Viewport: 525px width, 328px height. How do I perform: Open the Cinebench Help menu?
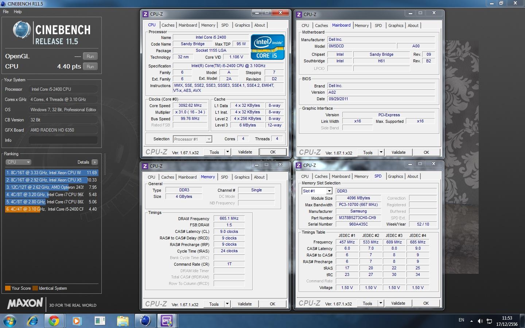coord(18,12)
